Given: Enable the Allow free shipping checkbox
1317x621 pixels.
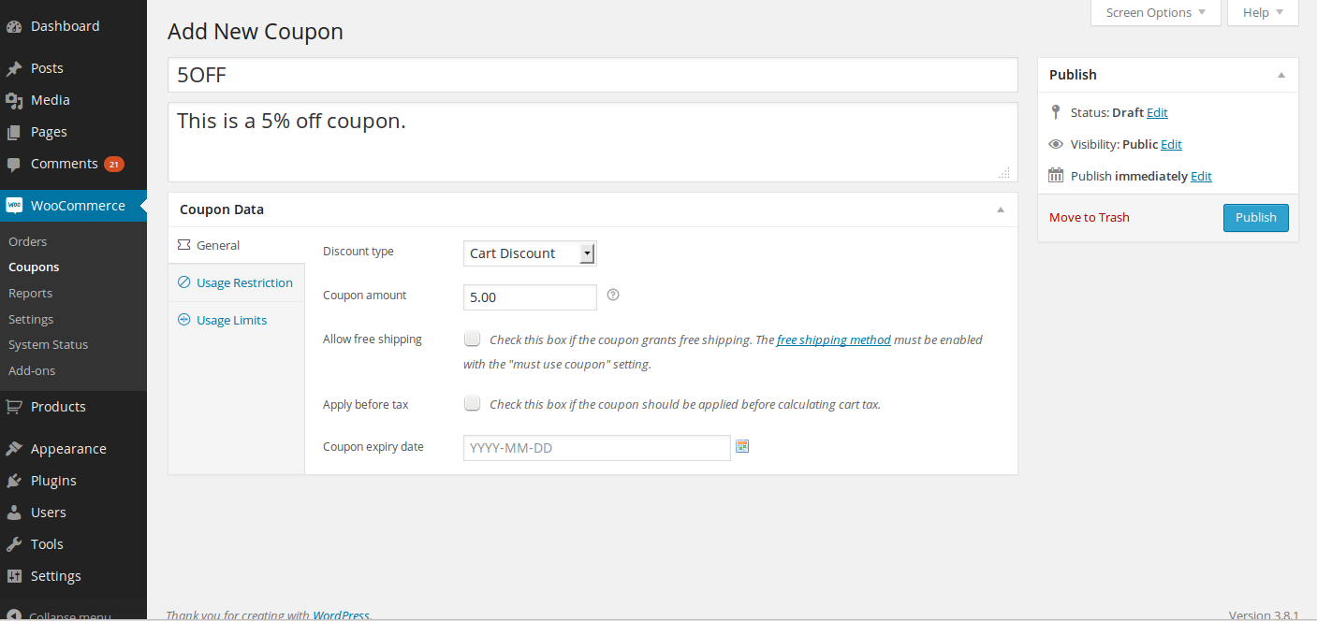Looking at the screenshot, I should click(x=473, y=339).
